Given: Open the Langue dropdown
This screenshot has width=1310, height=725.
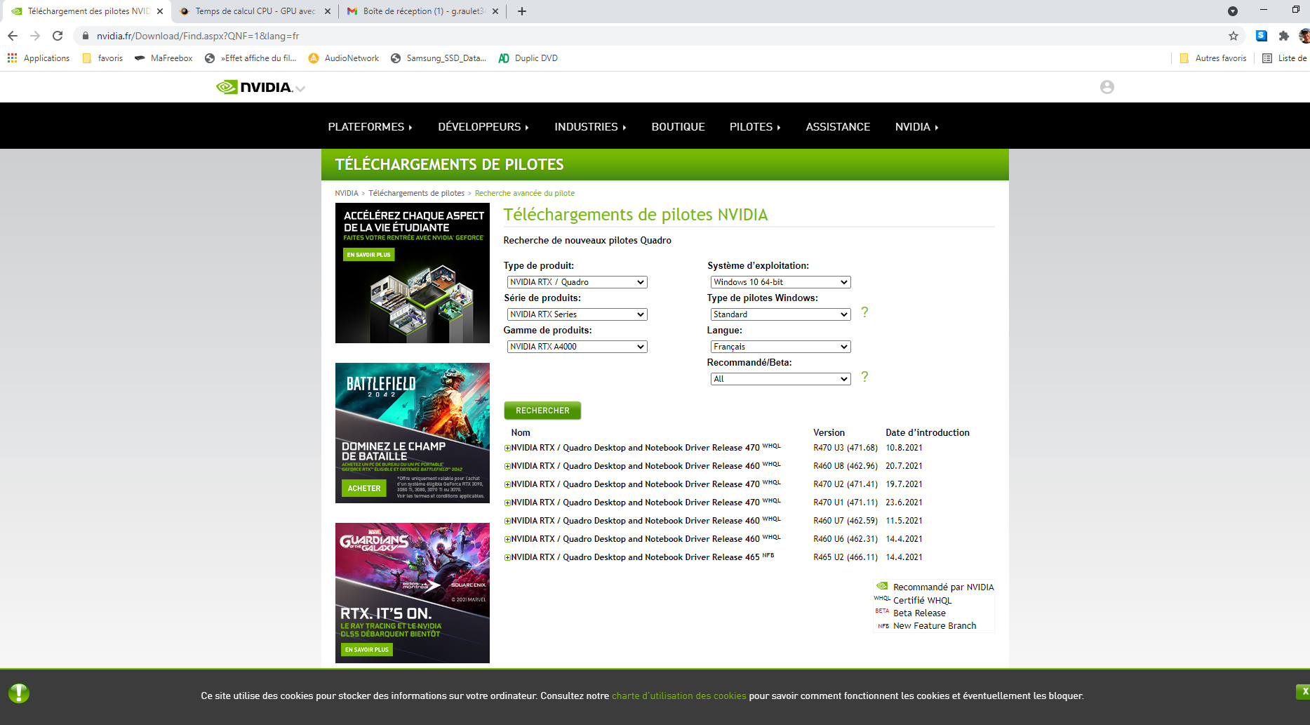Looking at the screenshot, I should pyautogui.click(x=780, y=347).
